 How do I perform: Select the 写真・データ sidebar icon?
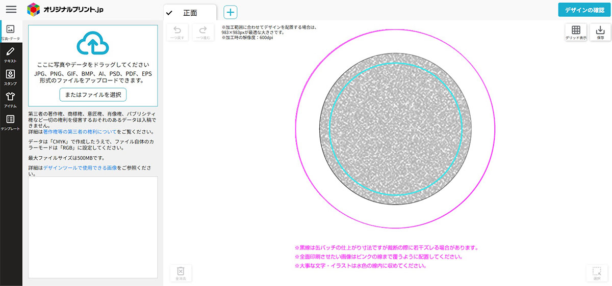(x=11, y=32)
